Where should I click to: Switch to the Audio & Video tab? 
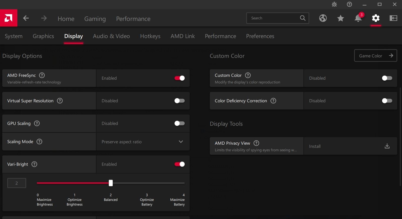click(111, 36)
